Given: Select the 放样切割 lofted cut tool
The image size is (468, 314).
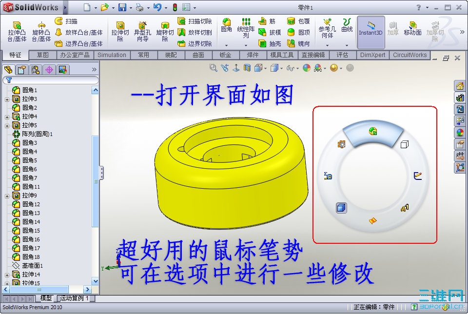Looking at the screenshot, I should coord(195,32).
